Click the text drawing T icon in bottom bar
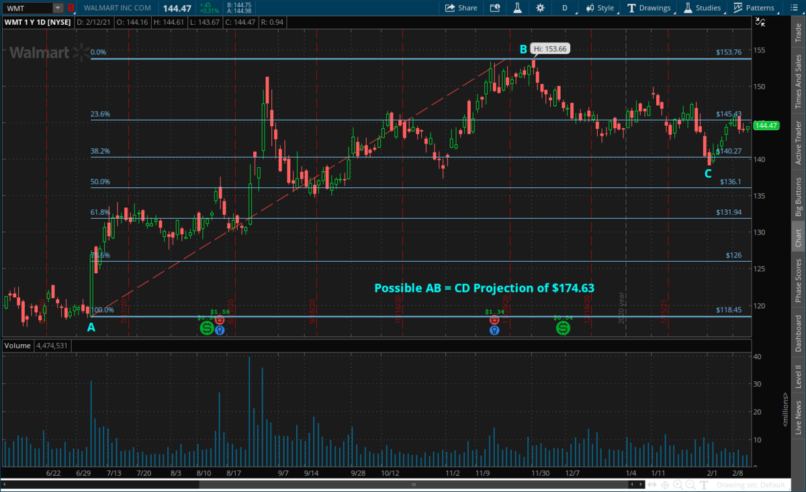The image size is (806, 492). pos(703,485)
